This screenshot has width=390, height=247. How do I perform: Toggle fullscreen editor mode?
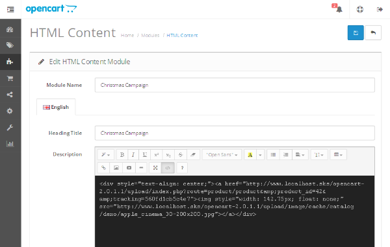155,168
